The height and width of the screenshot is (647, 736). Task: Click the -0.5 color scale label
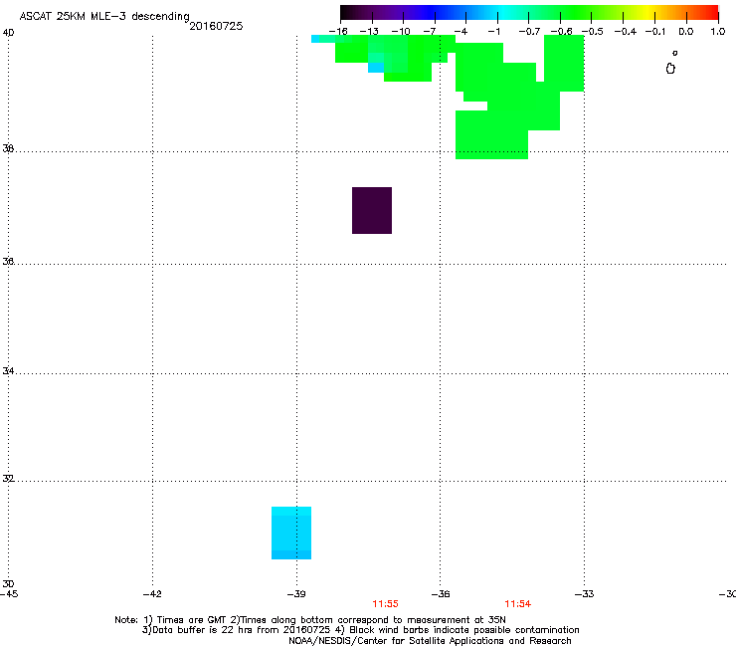(x=592, y=32)
